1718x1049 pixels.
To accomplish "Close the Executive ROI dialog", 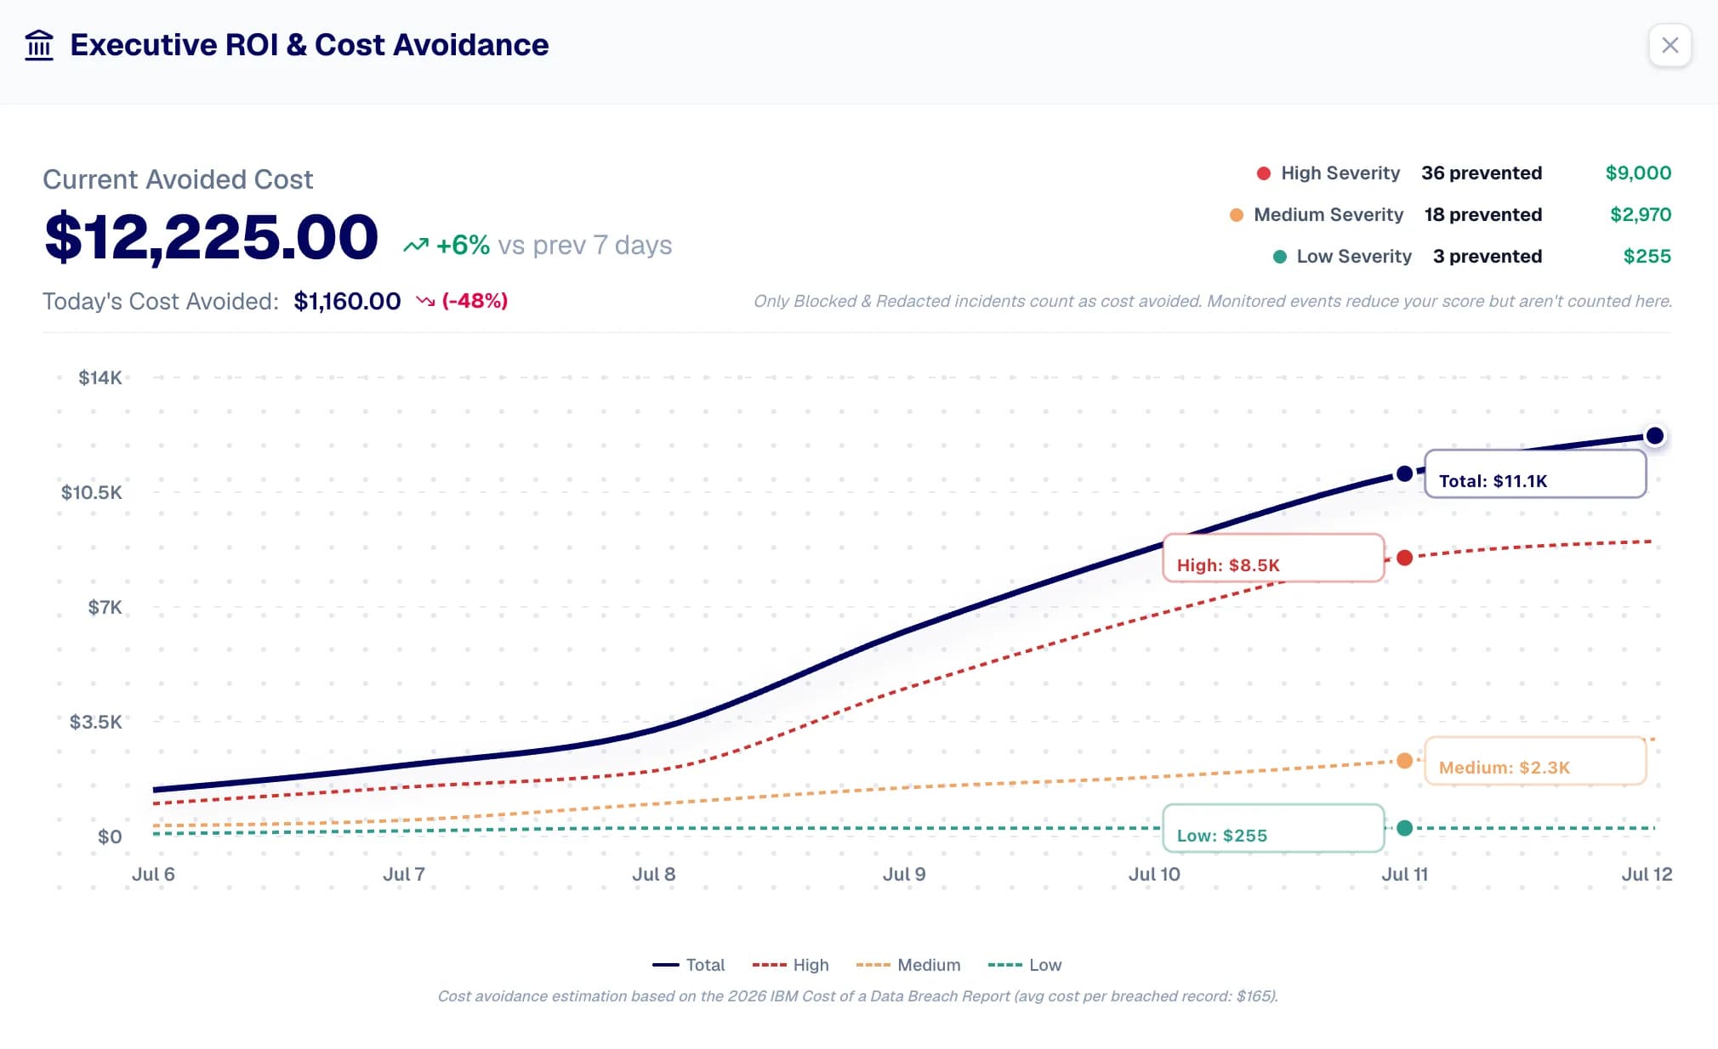I will [1670, 45].
